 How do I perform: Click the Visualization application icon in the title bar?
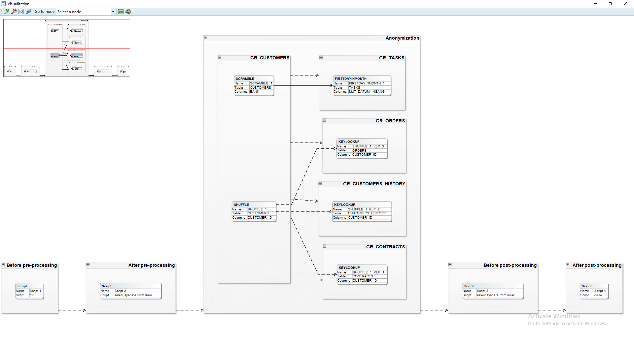pos(3,4)
